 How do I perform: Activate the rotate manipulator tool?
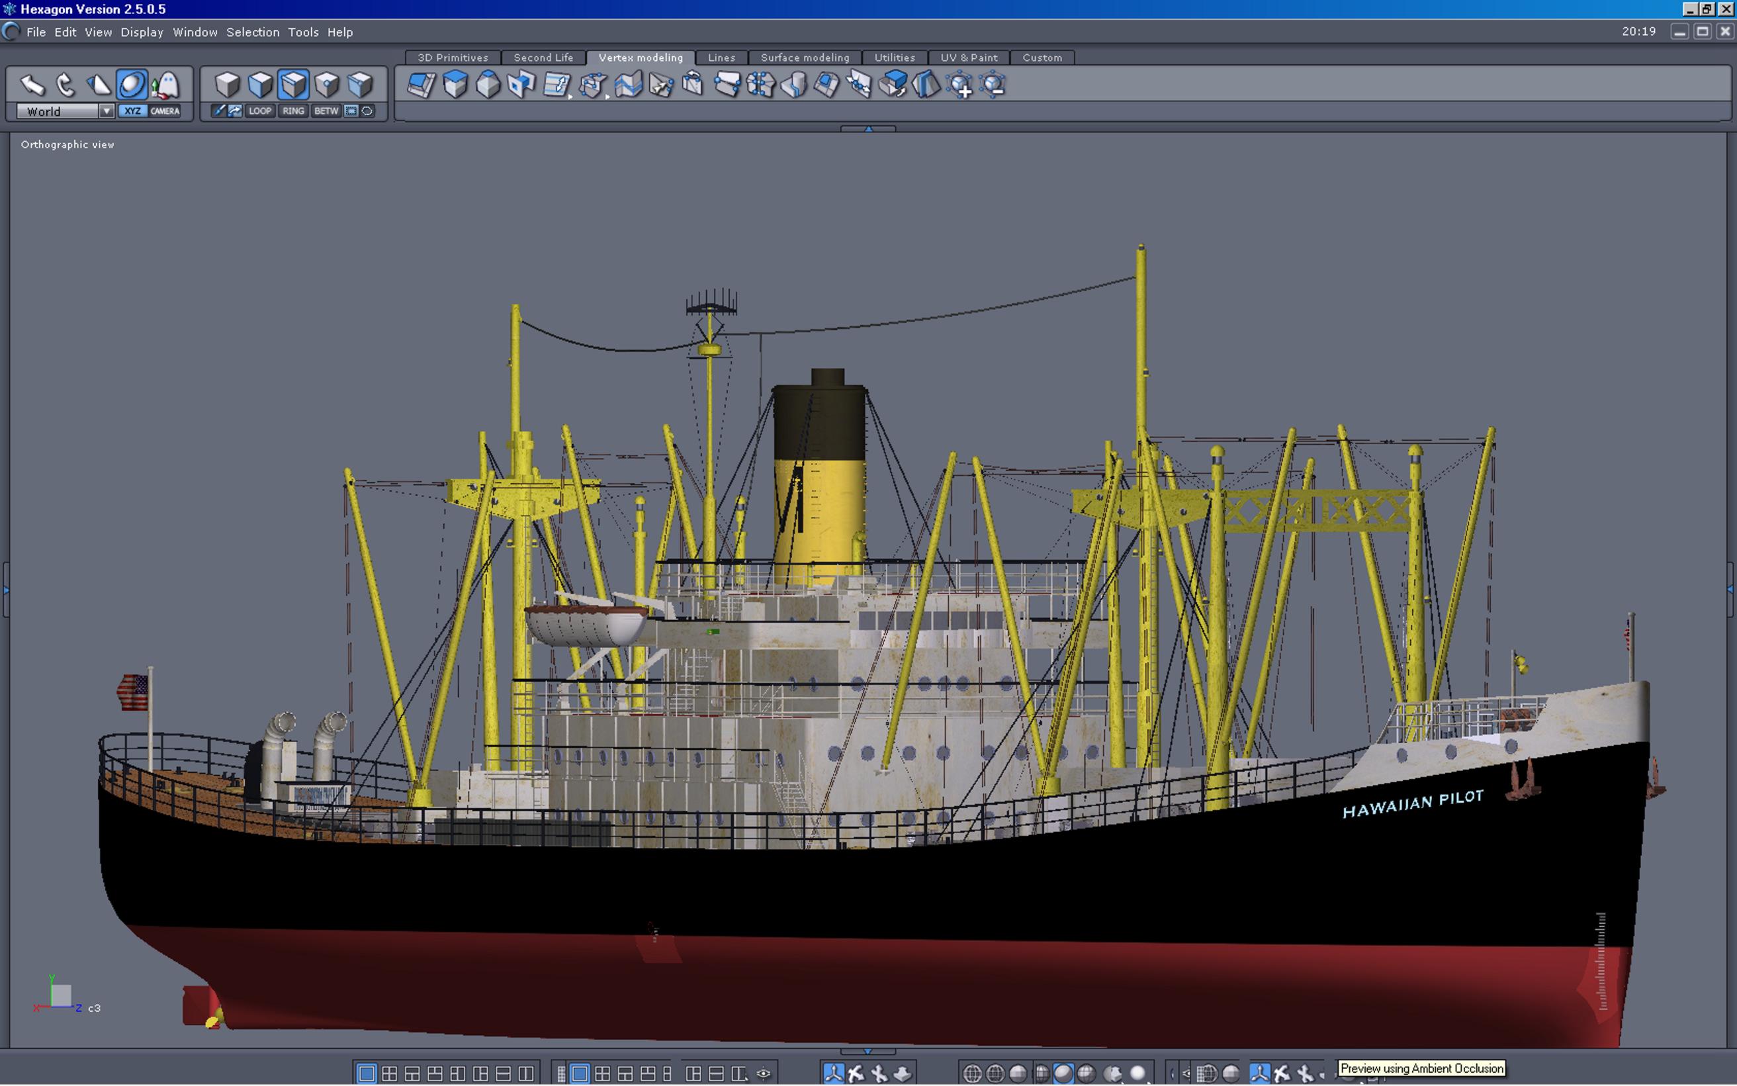tap(66, 85)
